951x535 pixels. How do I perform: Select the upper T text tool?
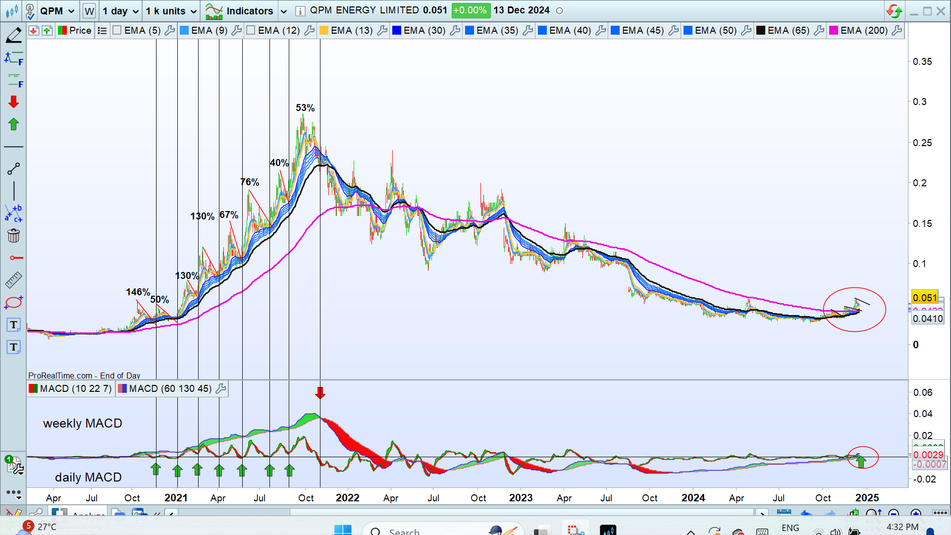[13, 325]
